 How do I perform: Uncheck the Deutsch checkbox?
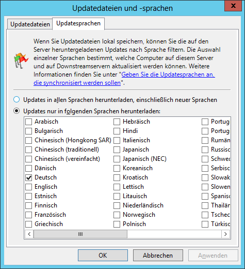point(28,177)
